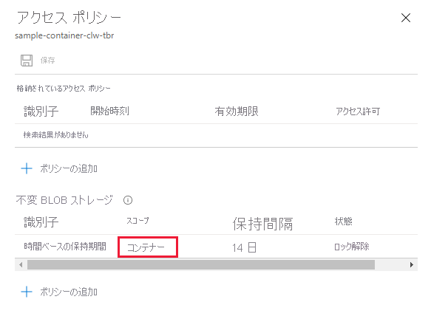Click the floppy disk save icon
The width and height of the screenshot is (431, 319).
(27, 61)
